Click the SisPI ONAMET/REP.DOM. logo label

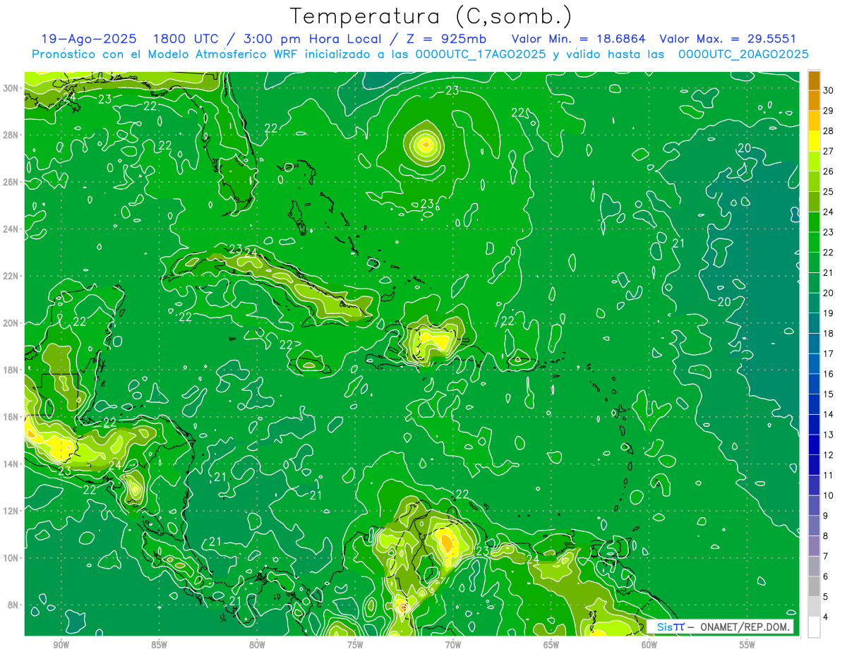coord(720,626)
